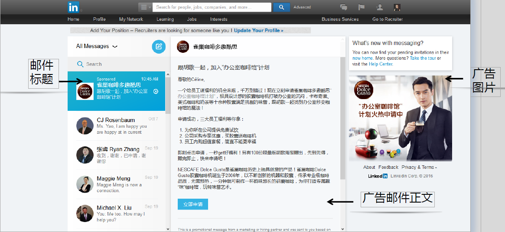505x232 pixels.
Task: Click LinkedIn logo in footer
Action: pos(378,176)
